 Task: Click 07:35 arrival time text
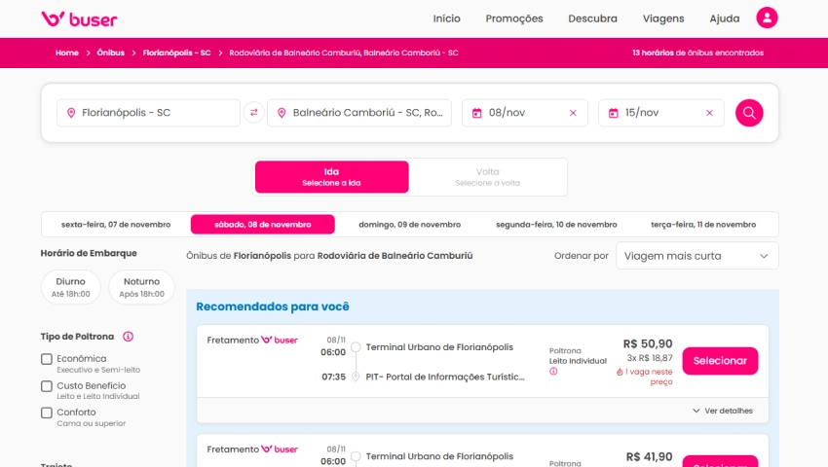[334, 377]
